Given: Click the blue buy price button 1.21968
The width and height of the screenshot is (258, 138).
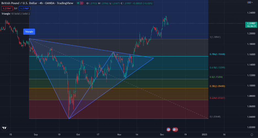Looking at the screenshot, I should pyautogui.click(x=25, y=9).
